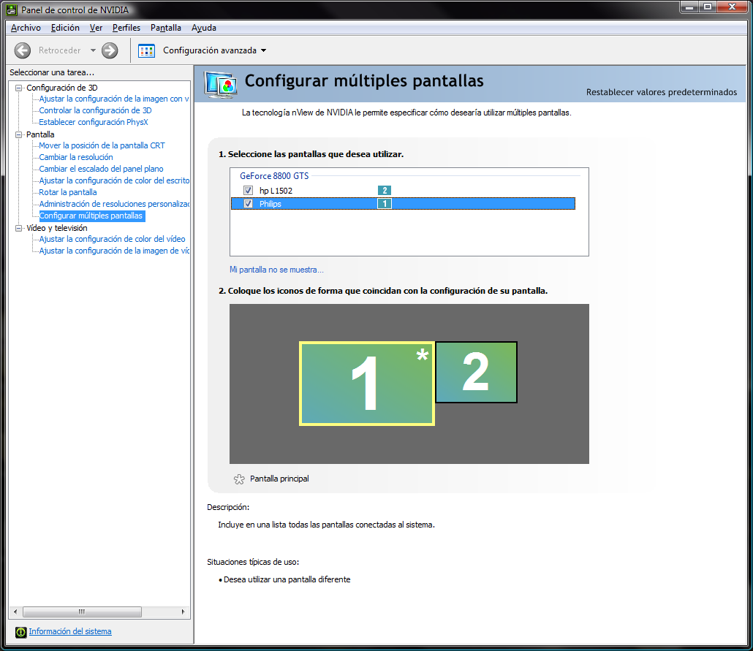This screenshot has width=753, height=651.
Task: Select display 2 monitor thumbnail
Action: click(x=477, y=372)
